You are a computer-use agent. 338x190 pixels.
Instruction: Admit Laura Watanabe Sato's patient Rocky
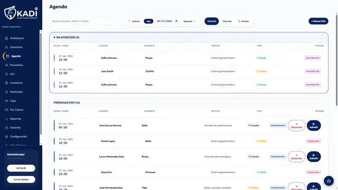click(x=314, y=157)
